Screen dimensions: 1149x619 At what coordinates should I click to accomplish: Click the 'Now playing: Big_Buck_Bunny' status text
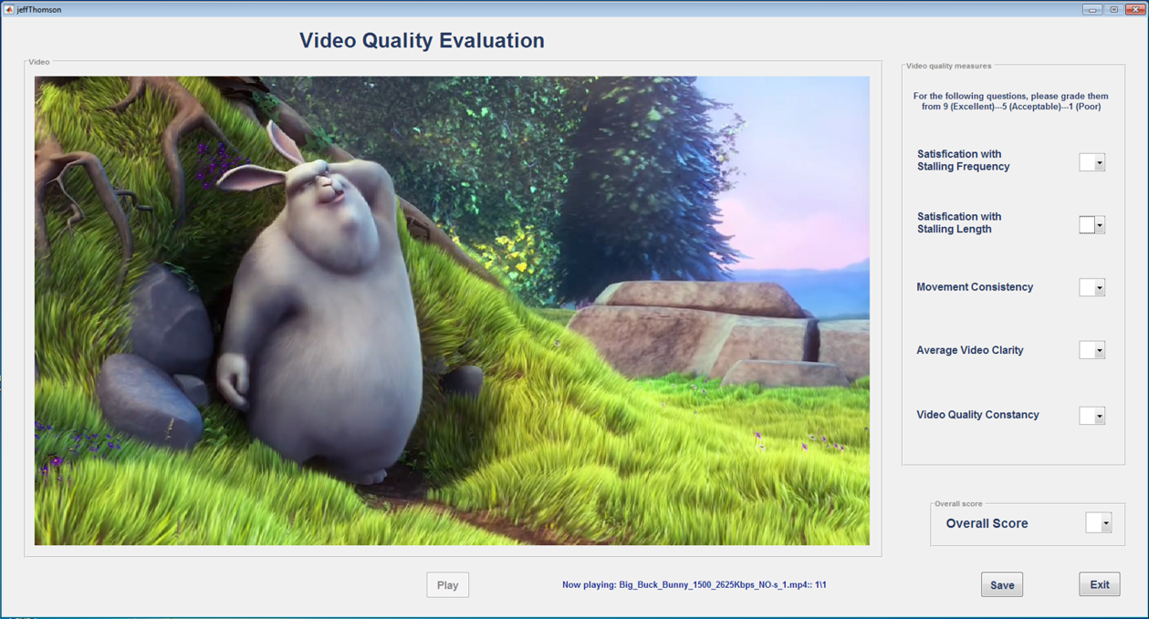click(695, 584)
